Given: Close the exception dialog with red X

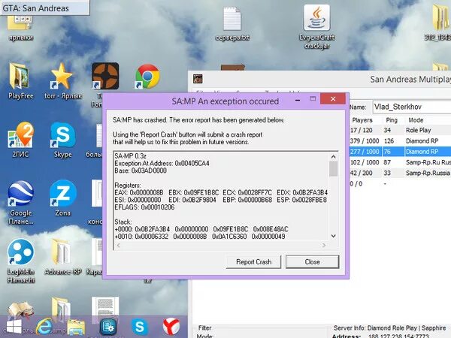Looking at the screenshot, I should [x=333, y=99].
